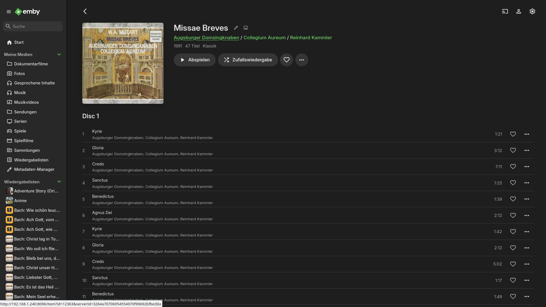
Task: Collapse the Meine Medien section
Action: 59,55
